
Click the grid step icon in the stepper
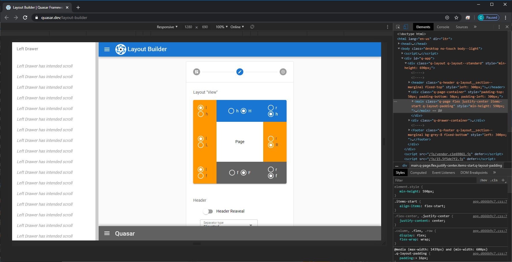196,72
